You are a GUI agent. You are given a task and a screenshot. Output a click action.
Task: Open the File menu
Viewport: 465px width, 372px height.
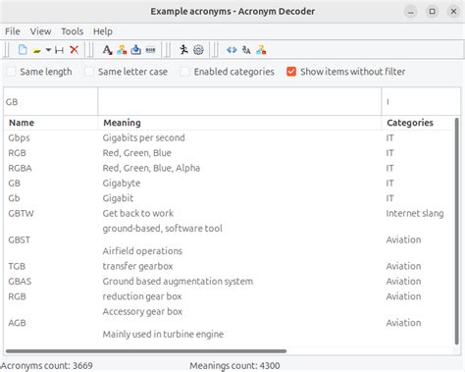point(13,31)
